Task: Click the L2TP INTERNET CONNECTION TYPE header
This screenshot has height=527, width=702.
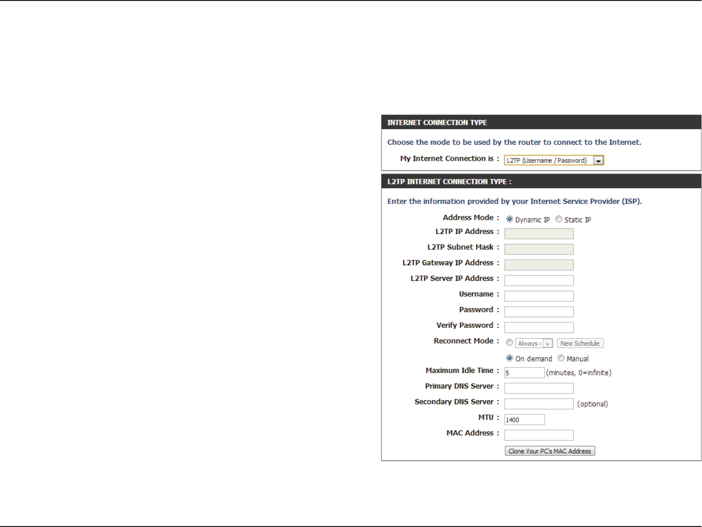Action: pos(541,181)
